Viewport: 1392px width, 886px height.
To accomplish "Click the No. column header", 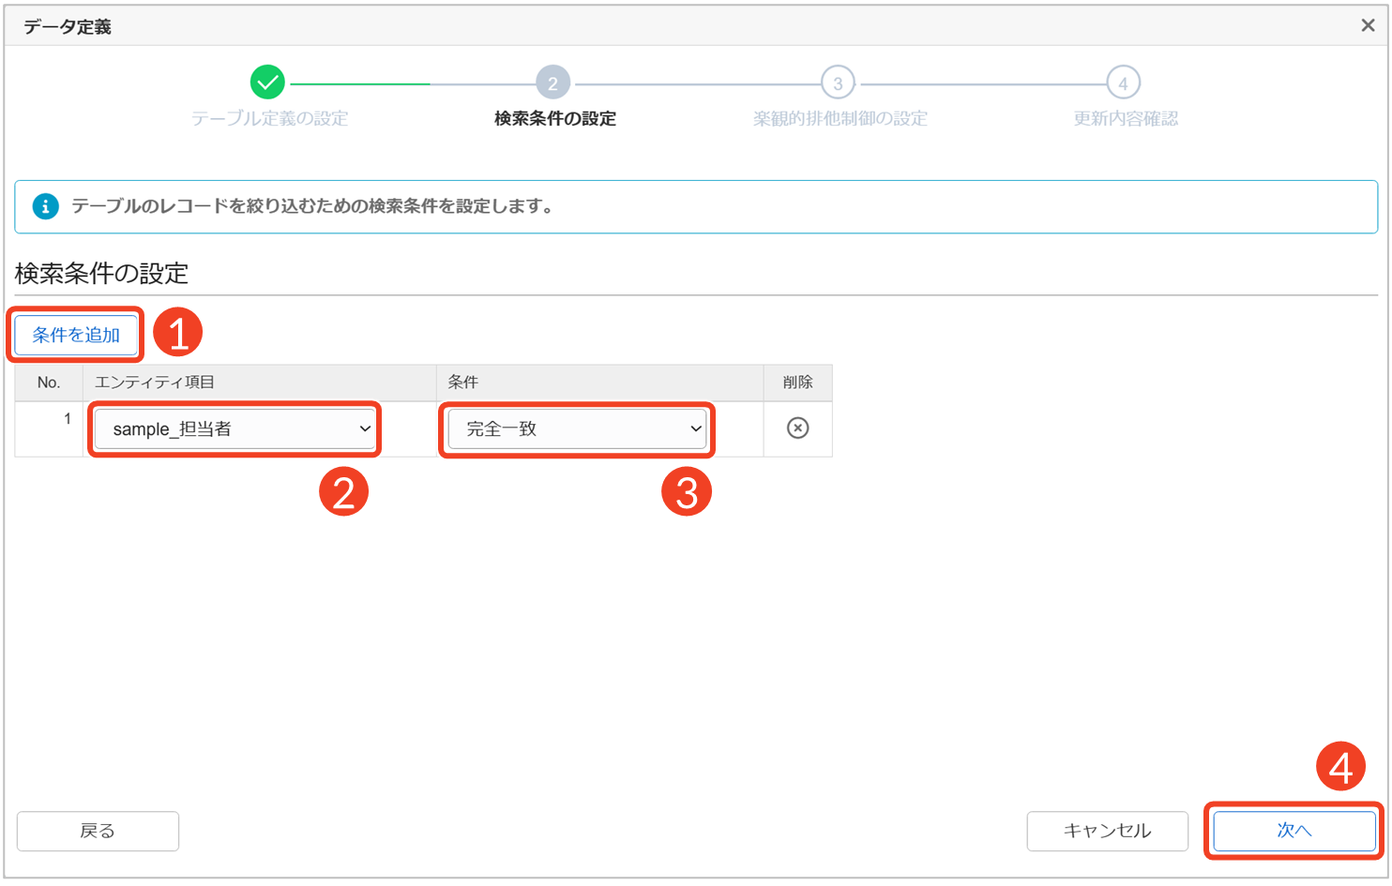I will pos(49,383).
